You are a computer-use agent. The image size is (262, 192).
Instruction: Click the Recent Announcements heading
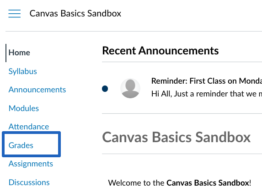[160, 51]
